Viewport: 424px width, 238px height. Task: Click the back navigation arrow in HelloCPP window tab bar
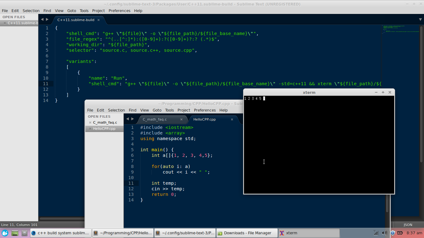pos(128,119)
